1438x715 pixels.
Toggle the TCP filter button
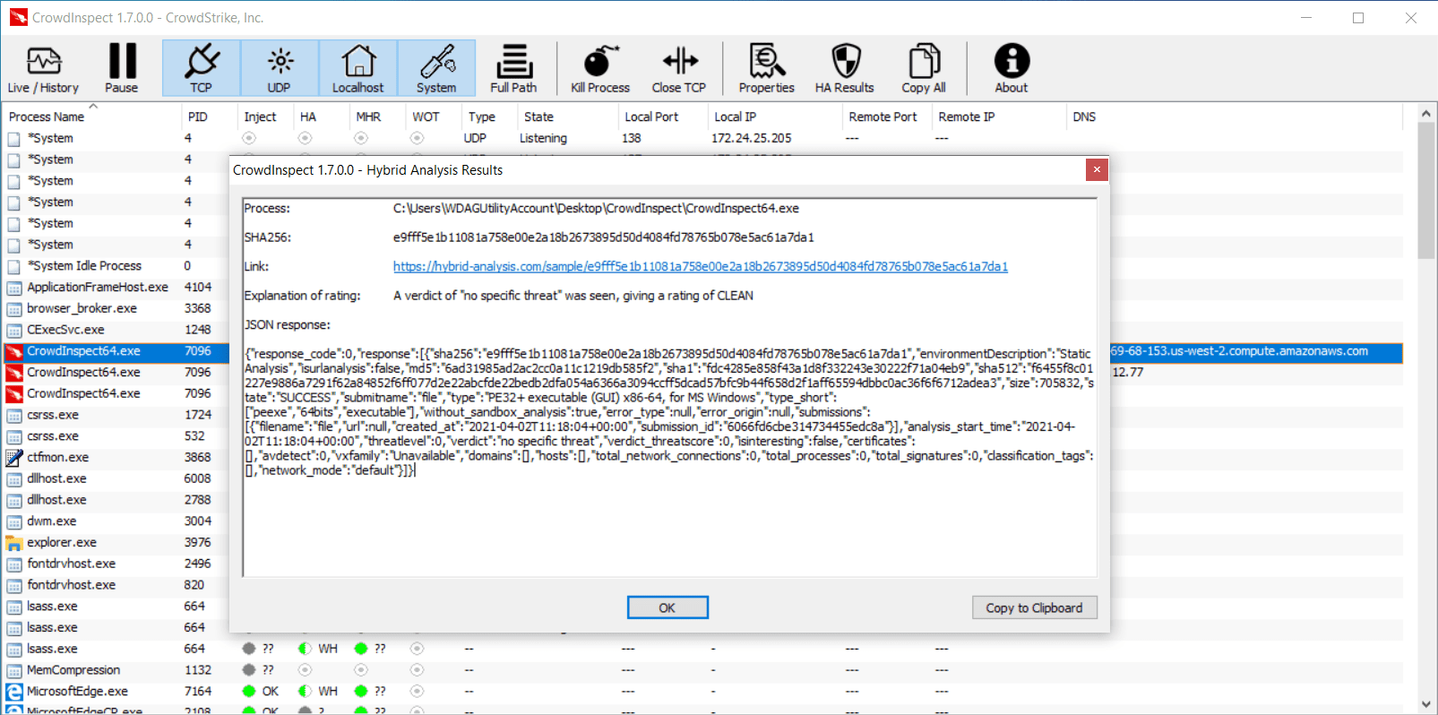point(201,68)
